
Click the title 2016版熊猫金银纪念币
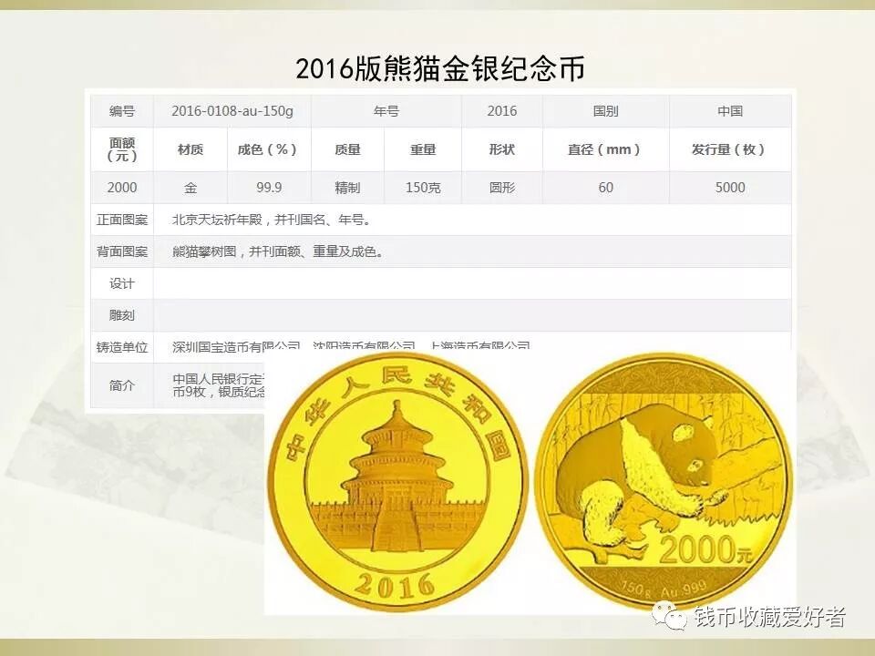[x=439, y=69]
